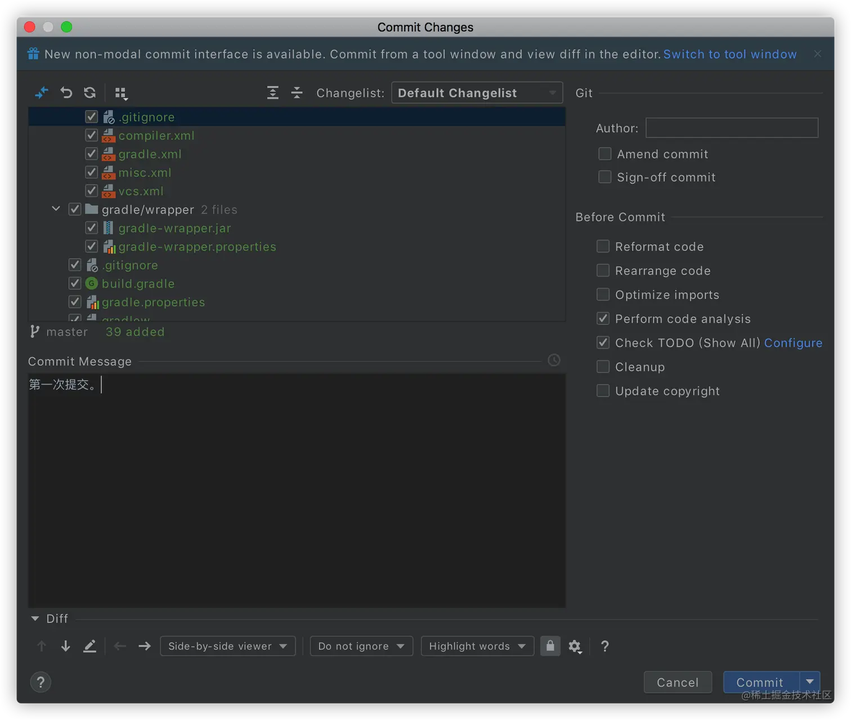Viewport: 851px width, 720px height.
Task: Open the Side-by-side viewer dropdown
Action: [x=227, y=646]
